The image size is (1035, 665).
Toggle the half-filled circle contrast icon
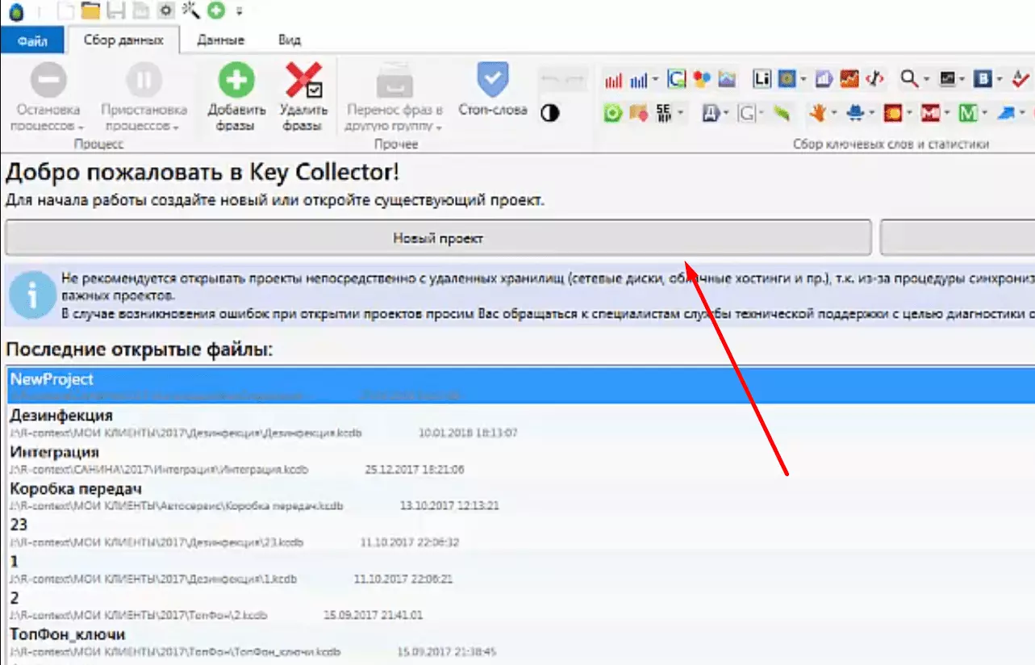(x=550, y=113)
